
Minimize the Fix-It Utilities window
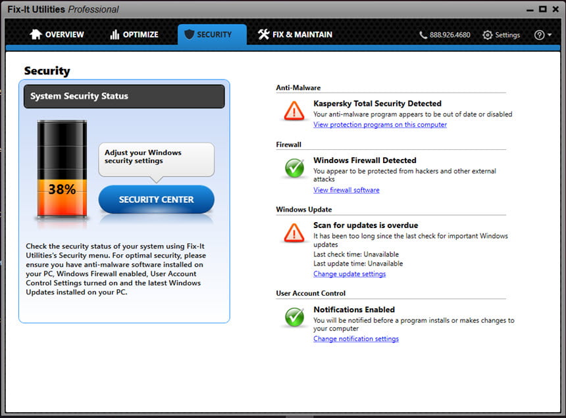tap(530, 10)
